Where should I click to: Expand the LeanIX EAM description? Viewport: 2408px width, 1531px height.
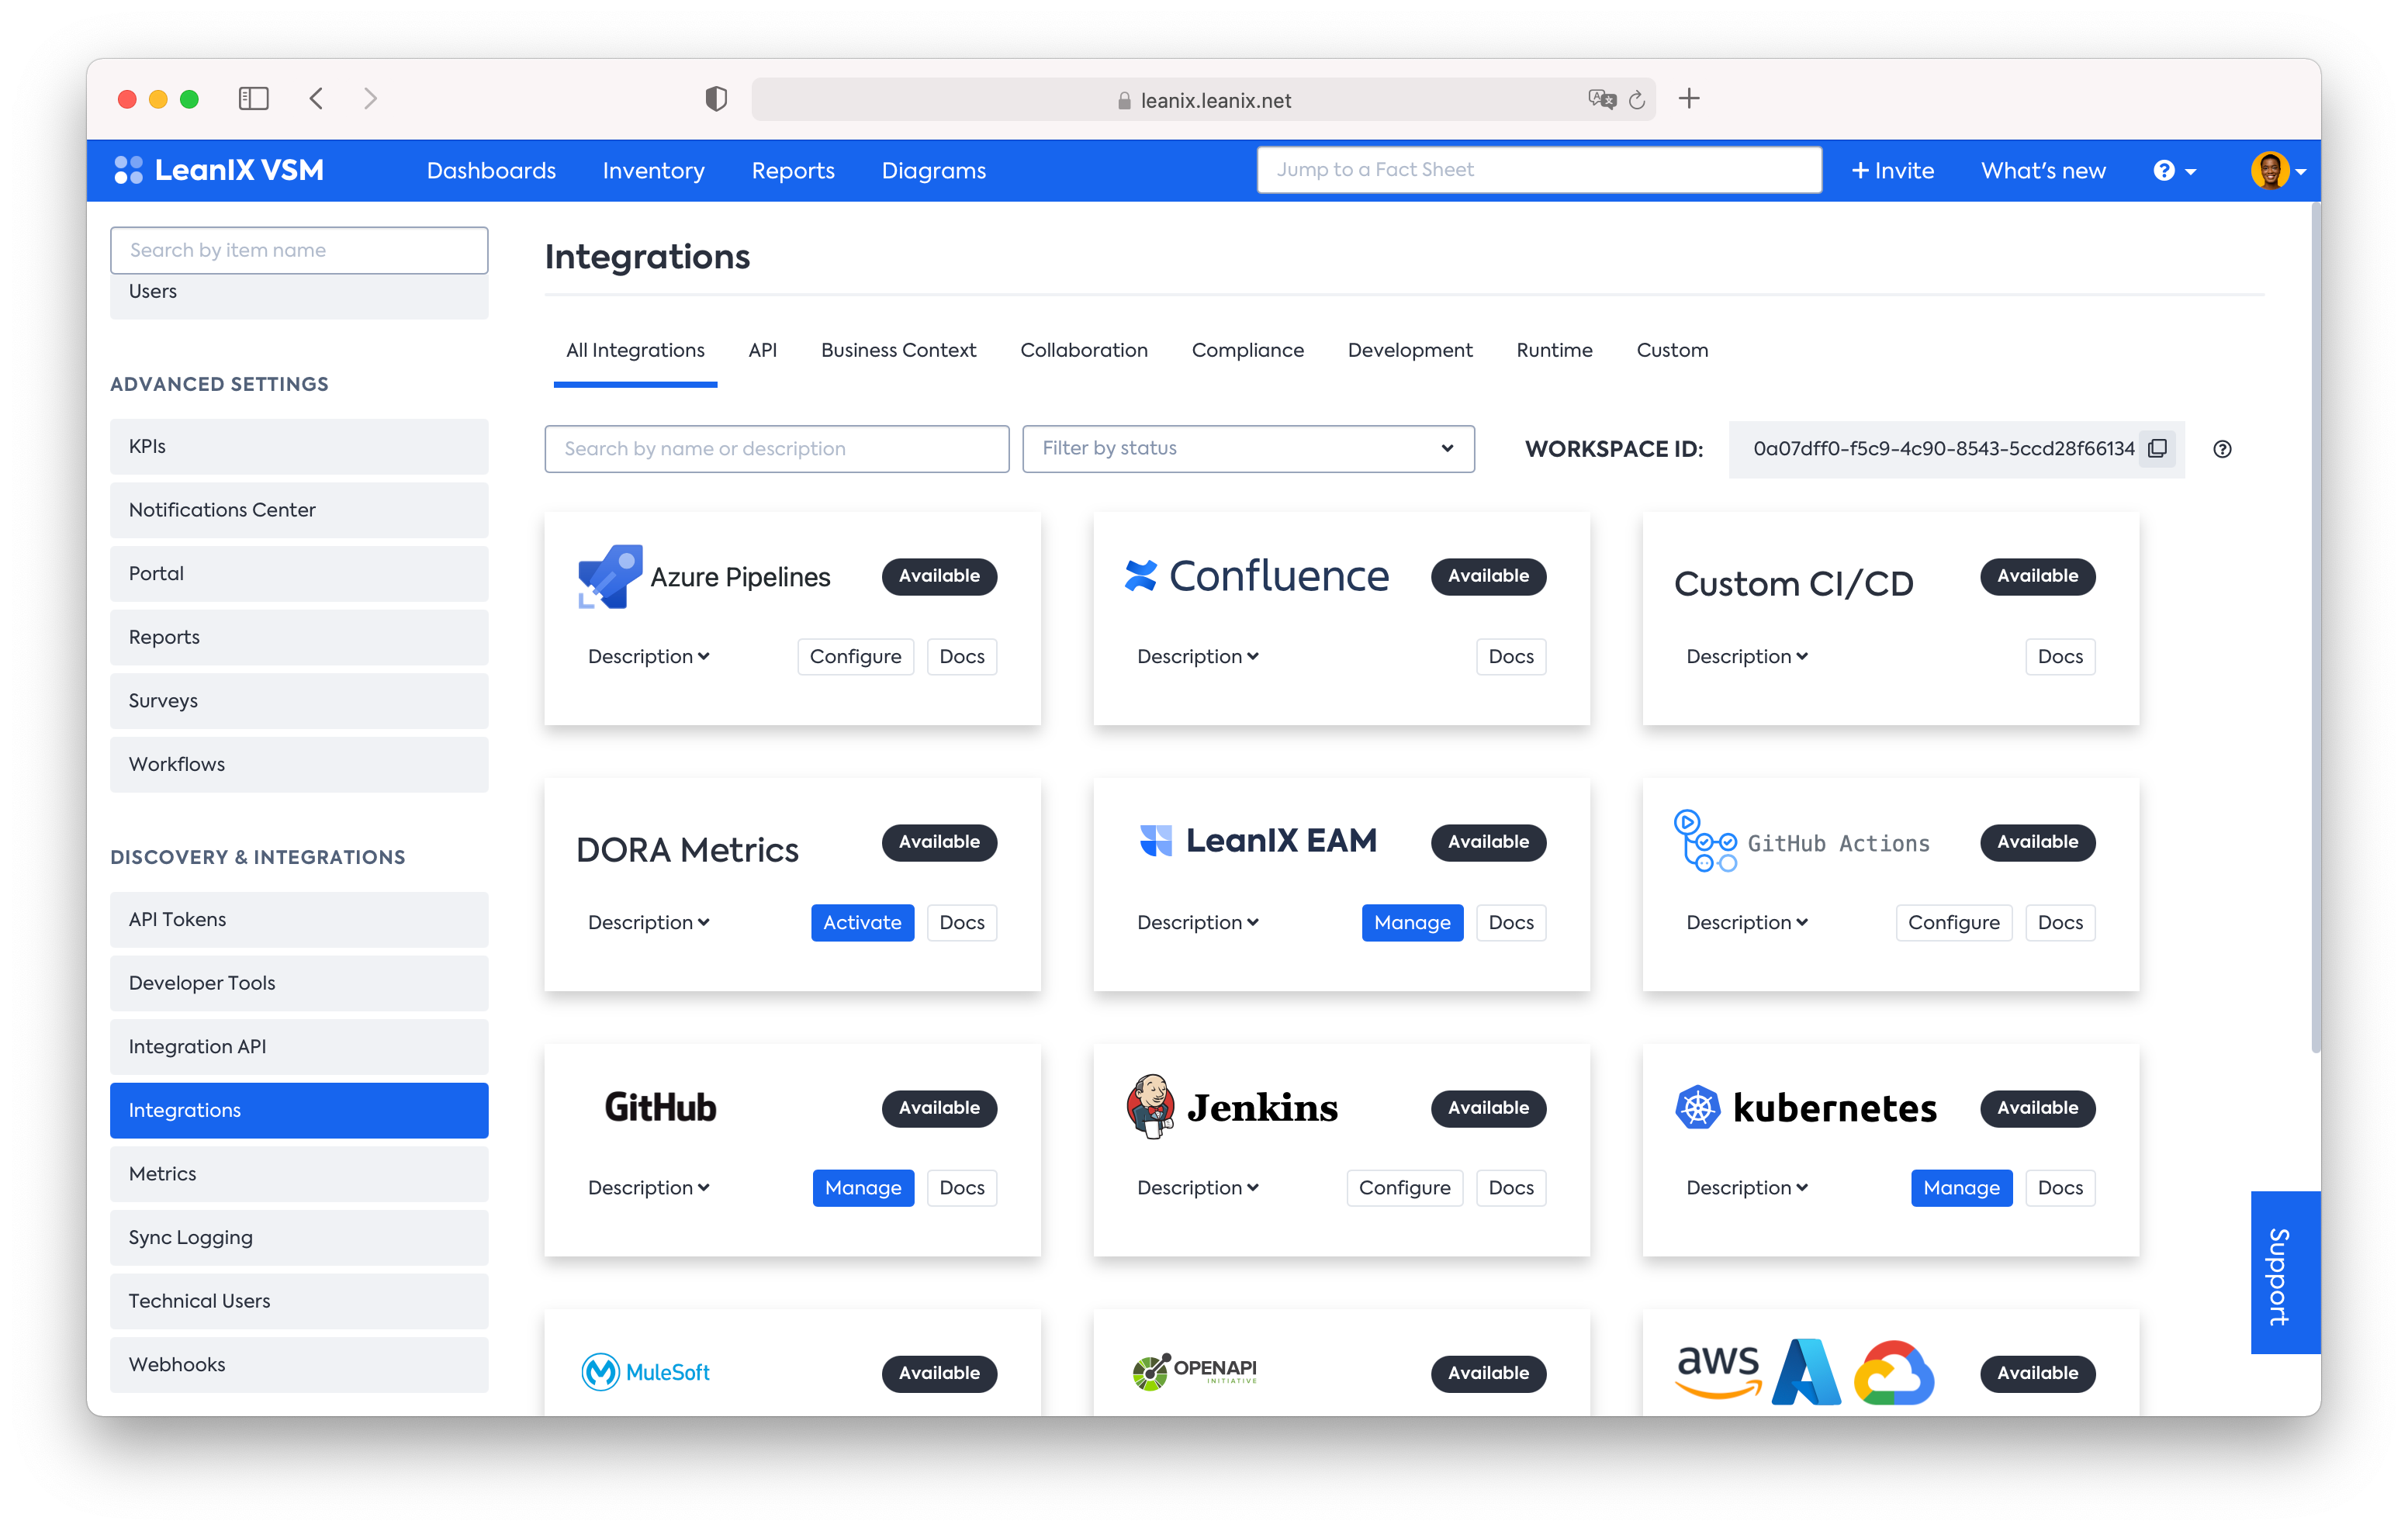pyautogui.click(x=1198, y=923)
